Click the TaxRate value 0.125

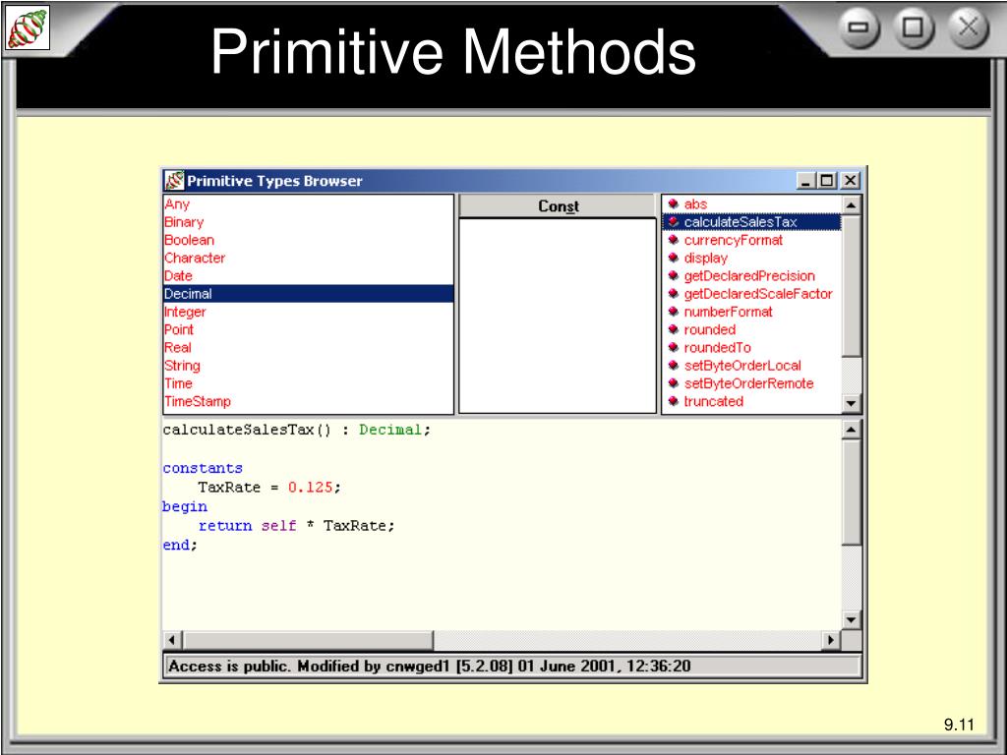coord(311,488)
